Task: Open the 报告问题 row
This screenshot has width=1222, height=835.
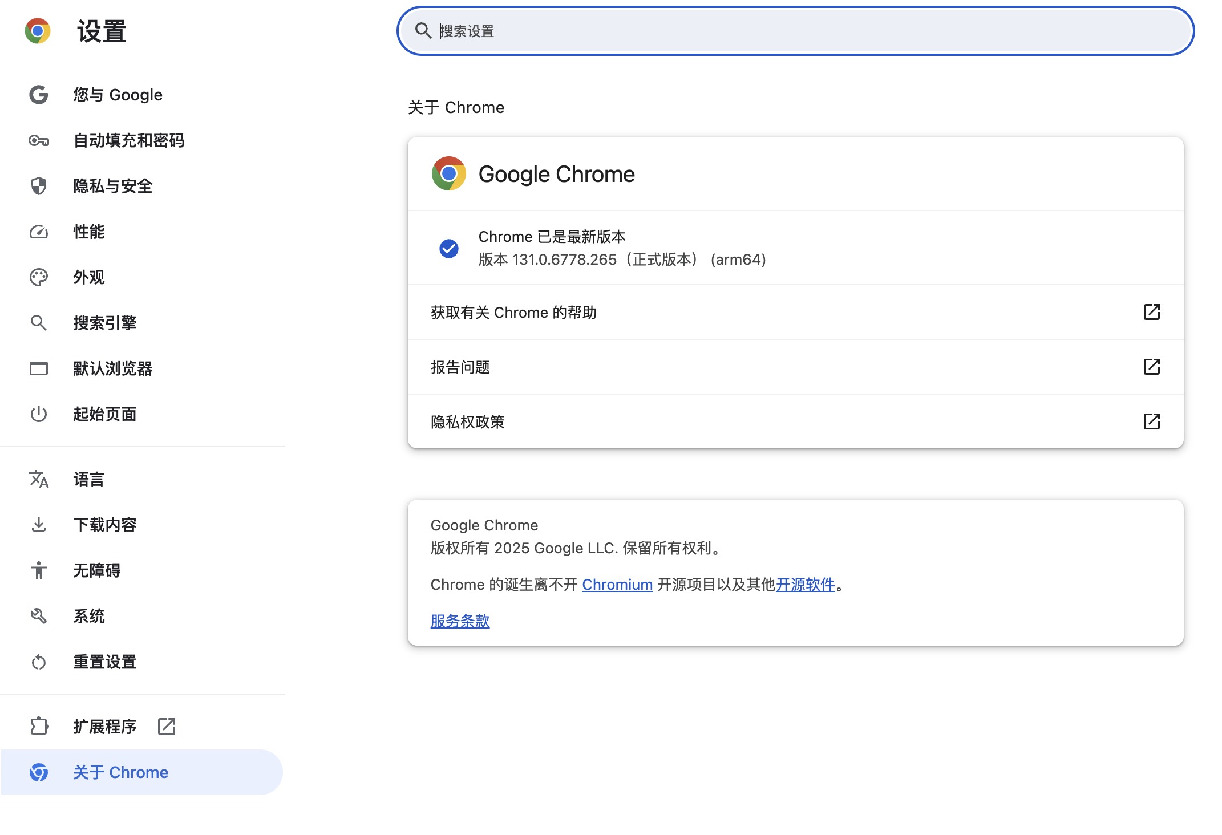Action: (796, 367)
